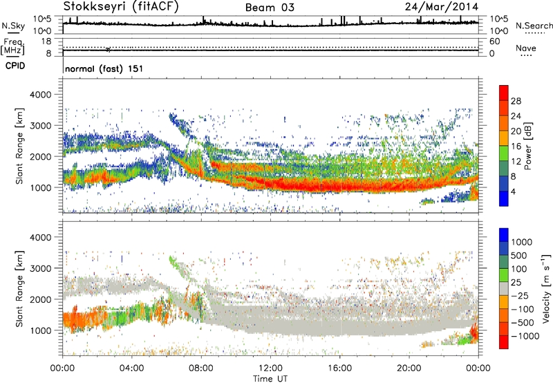
Task: Click the '-25' Velocity colorbar label
Action: click(x=521, y=295)
